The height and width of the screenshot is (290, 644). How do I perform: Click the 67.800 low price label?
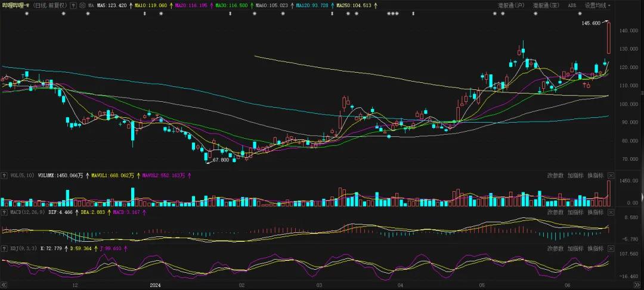(221, 160)
